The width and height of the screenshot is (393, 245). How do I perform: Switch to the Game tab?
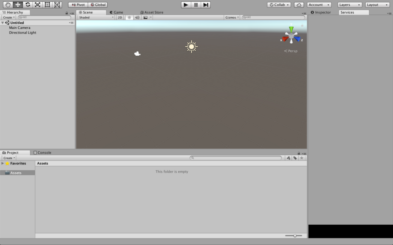coord(117,12)
